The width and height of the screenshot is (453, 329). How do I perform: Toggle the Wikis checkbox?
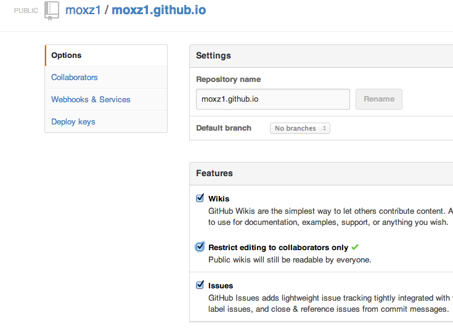200,198
